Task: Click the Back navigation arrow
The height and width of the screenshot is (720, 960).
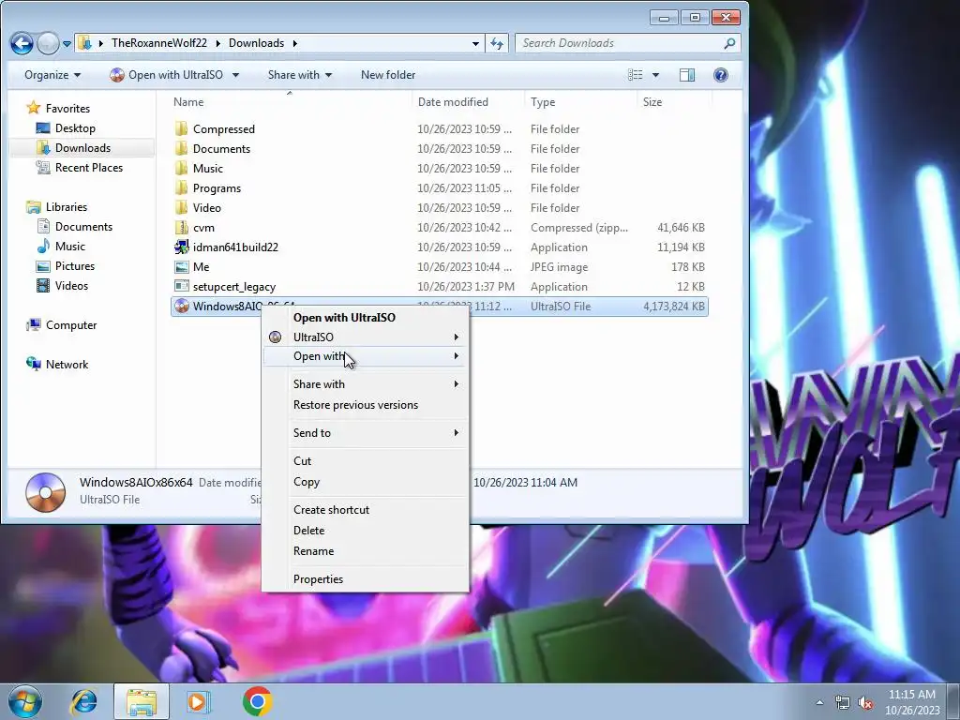Action: (22, 43)
